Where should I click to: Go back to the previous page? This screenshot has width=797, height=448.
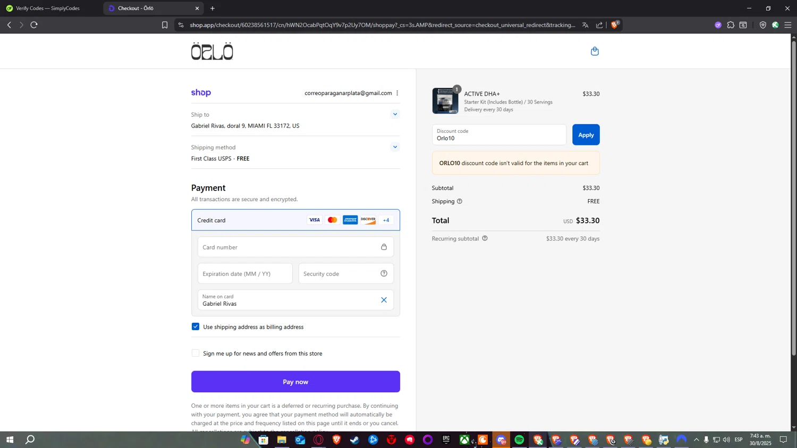9,25
